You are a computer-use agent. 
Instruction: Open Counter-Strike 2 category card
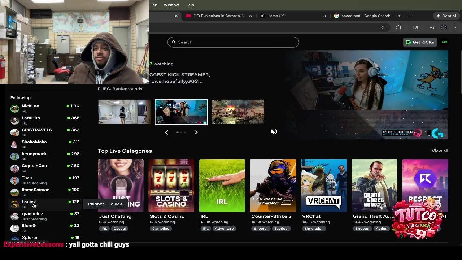pyautogui.click(x=273, y=186)
